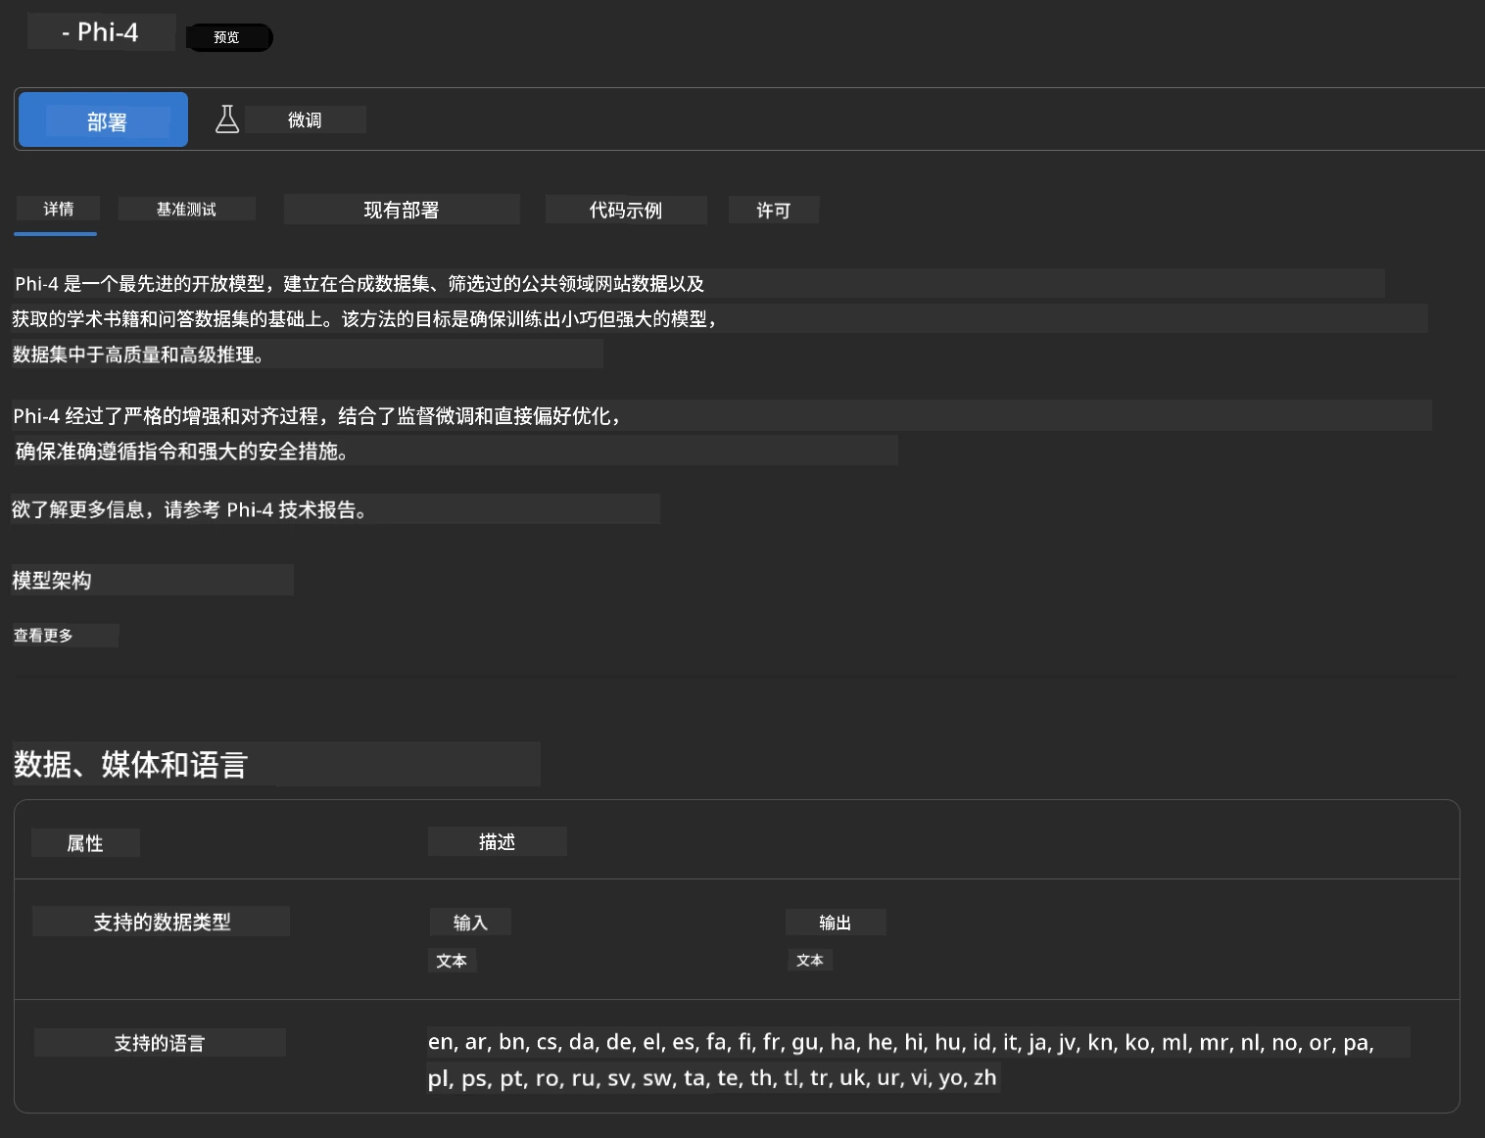The image size is (1485, 1138).
Task: Click the 文本 value under 输入
Action: [x=452, y=961]
